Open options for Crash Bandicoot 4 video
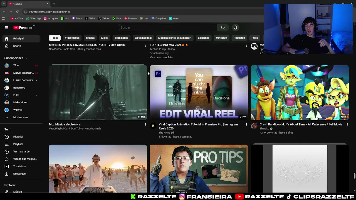356x200 pixels. tap(347, 125)
